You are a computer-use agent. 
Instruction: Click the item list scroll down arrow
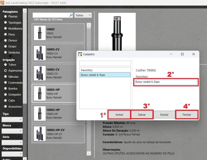pos(89,153)
